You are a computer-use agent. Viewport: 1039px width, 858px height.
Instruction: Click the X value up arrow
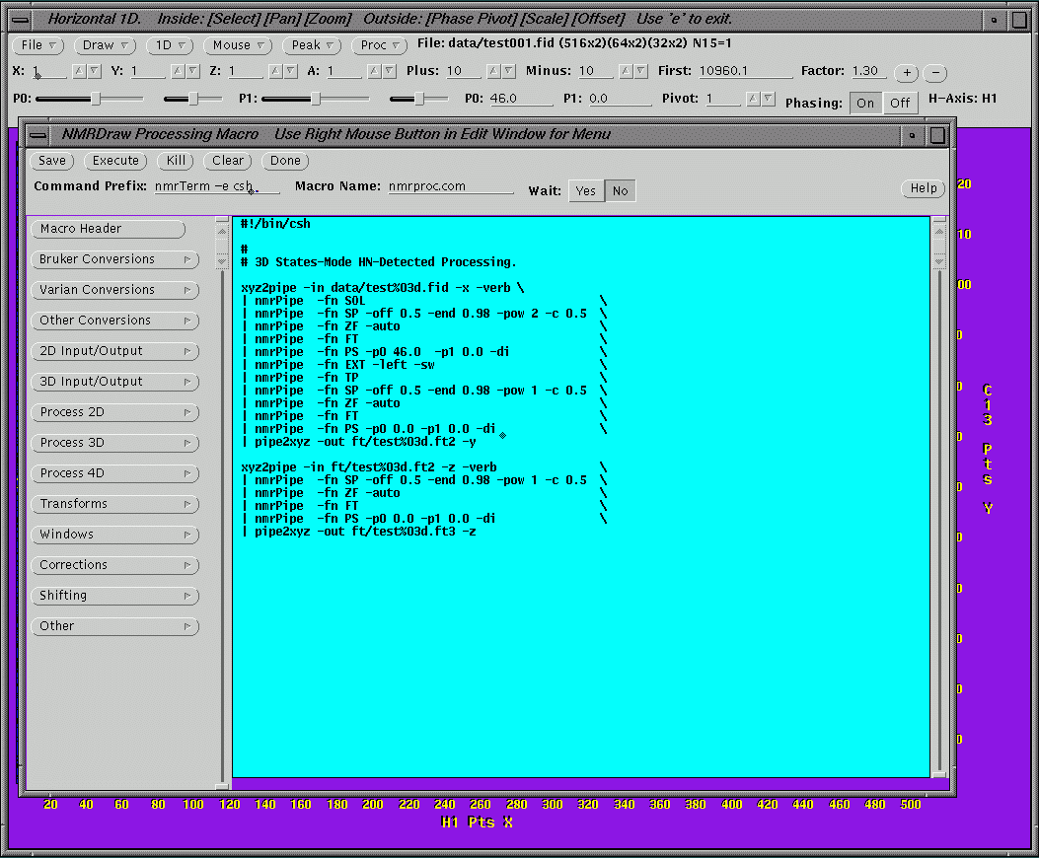click(x=80, y=70)
